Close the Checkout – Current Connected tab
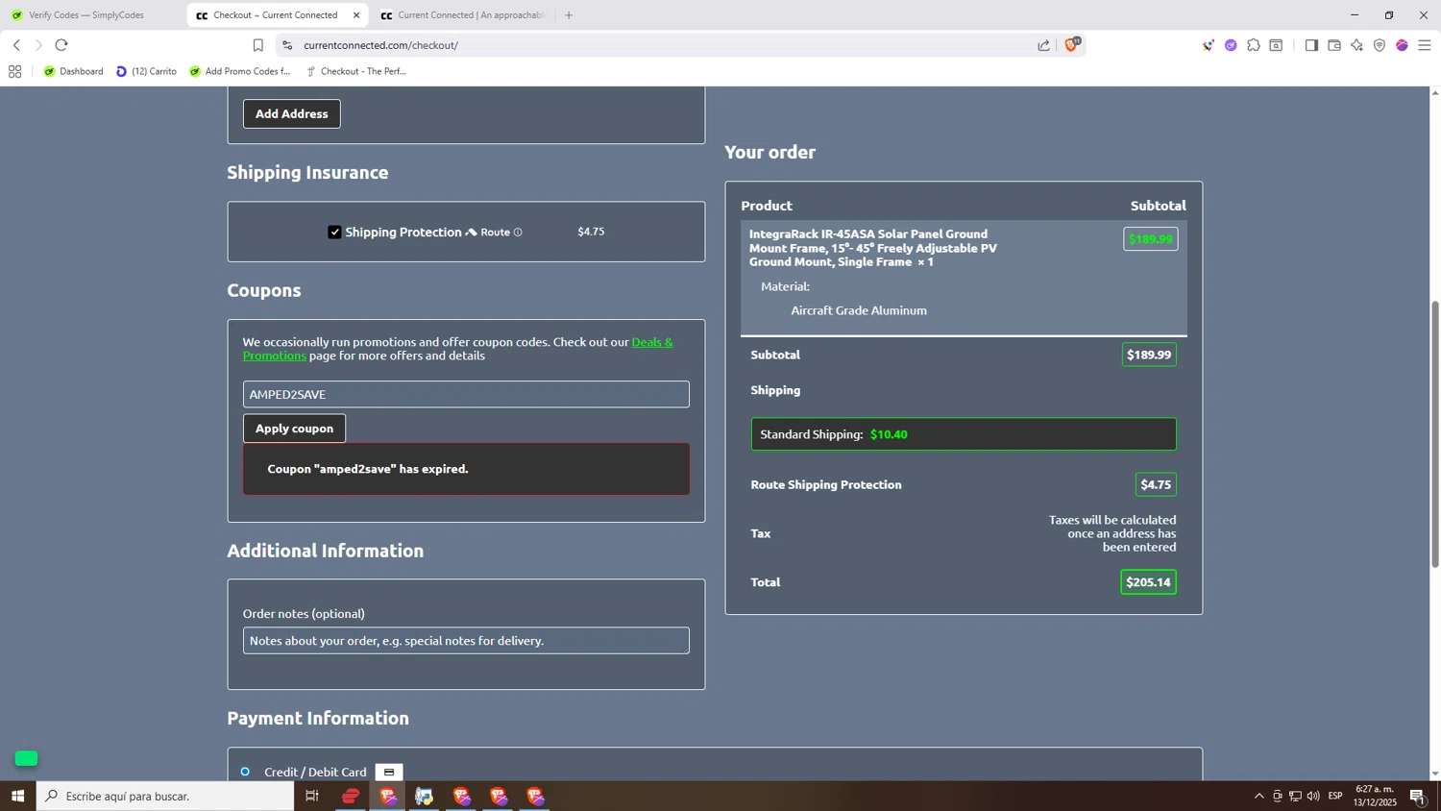Screen dimensions: 1441x811 356,15
